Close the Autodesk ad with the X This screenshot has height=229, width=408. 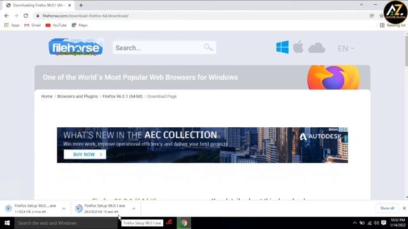[x=346, y=129]
